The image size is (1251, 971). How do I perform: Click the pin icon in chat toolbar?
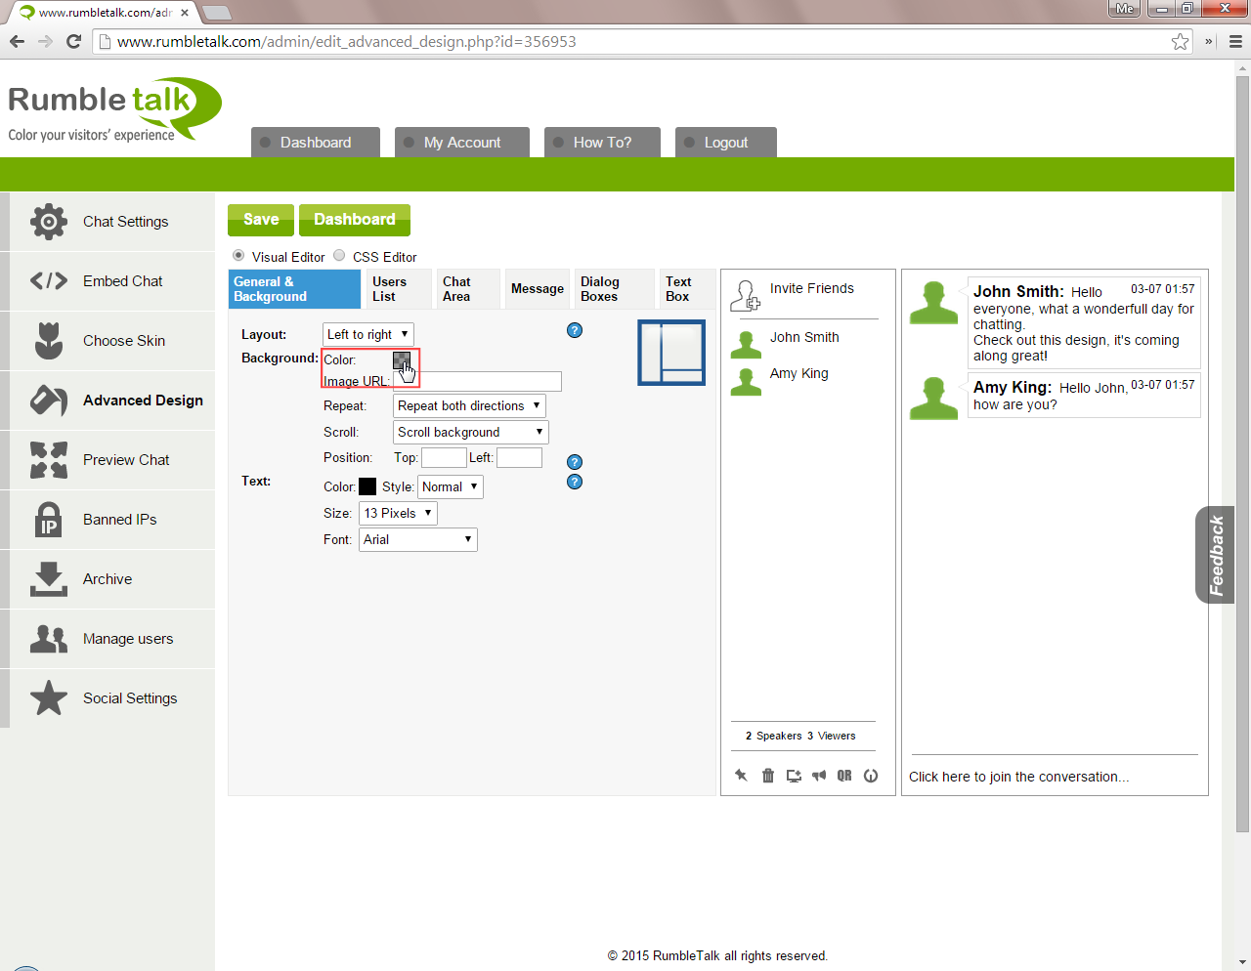741,776
